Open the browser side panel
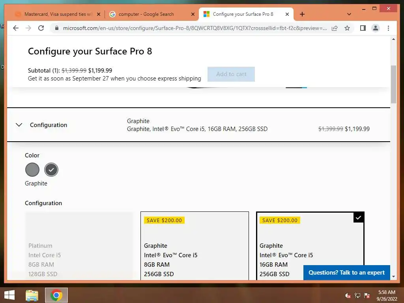The height and width of the screenshot is (303, 404). 363,28
